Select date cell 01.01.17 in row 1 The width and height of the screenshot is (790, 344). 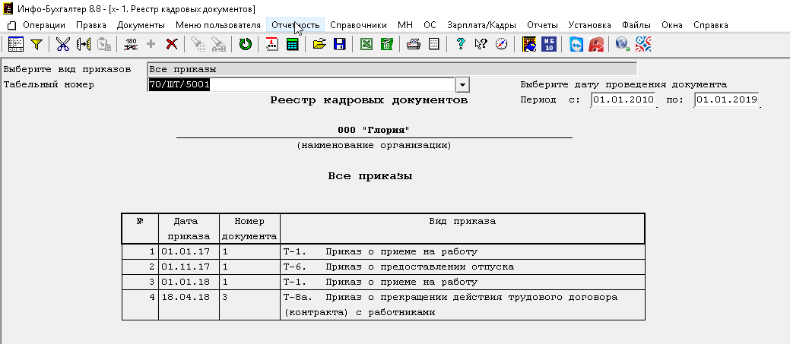pyautogui.click(x=189, y=251)
